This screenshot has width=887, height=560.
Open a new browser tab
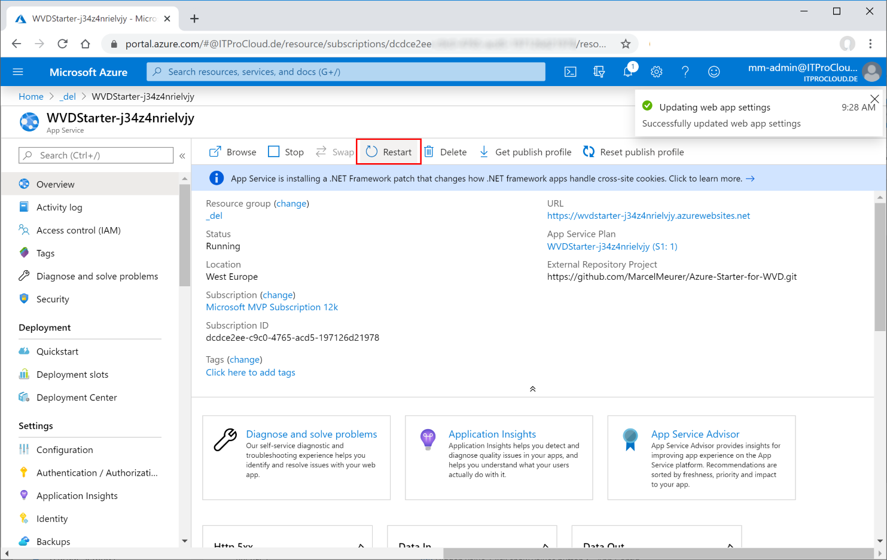[194, 19]
